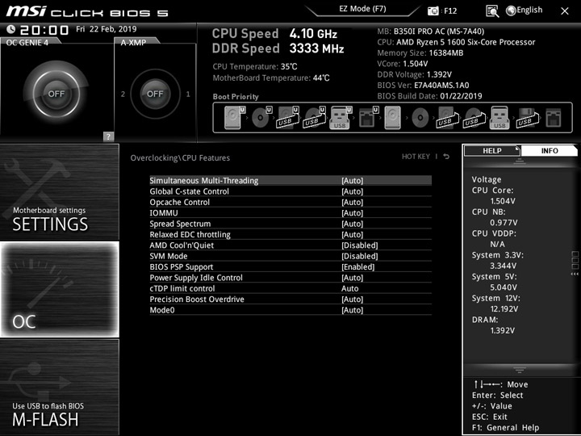Select A-XMP profile 2
The height and width of the screenshot is (436, 581).
coord(123,94)
